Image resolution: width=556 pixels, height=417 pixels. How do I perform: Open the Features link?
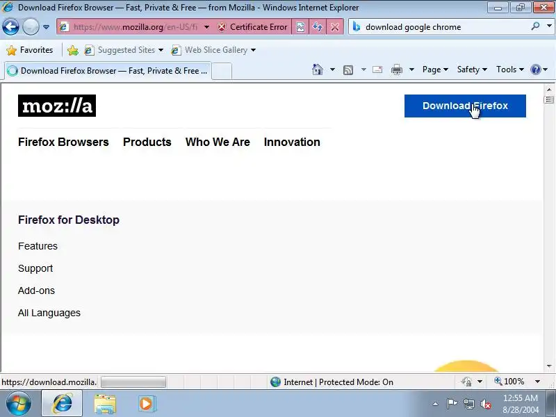(x=38, y=246)
